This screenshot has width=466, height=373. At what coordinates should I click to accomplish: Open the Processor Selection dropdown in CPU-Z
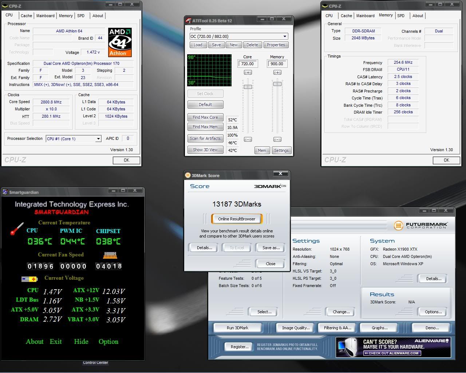pyautogui.click(x=98, y=139)
